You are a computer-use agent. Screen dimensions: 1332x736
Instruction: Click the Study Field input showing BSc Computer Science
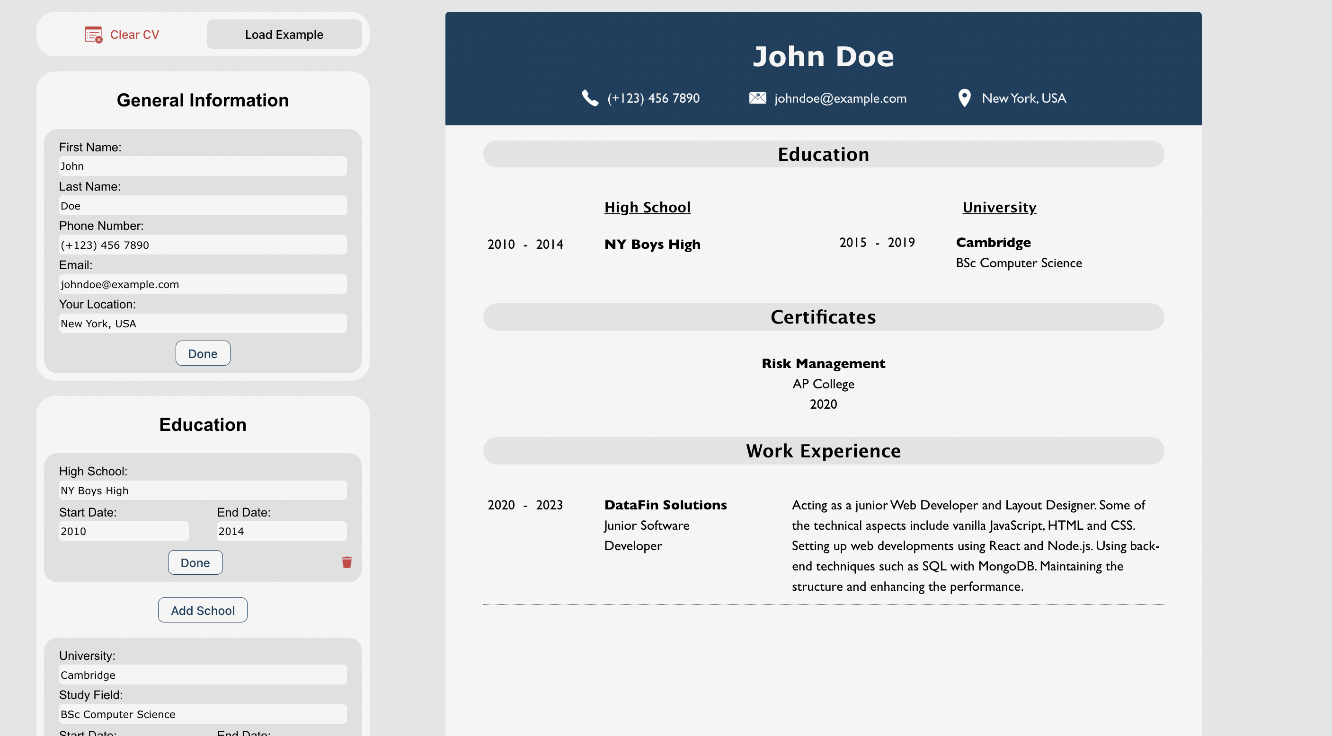(202, 714)
